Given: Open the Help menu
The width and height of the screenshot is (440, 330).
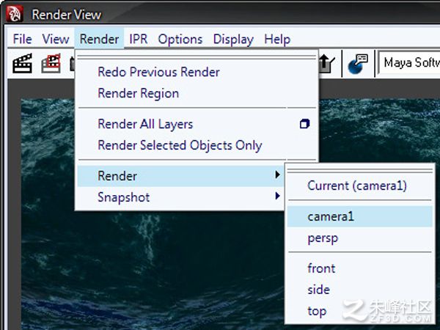Looking at the screenshot, I should 277,39.
